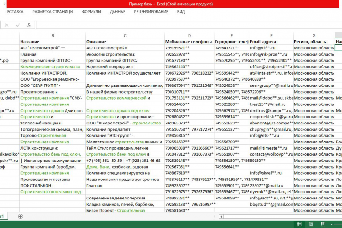Open the ВСТАВКА ribbon tab

click(x=15, y=12)
